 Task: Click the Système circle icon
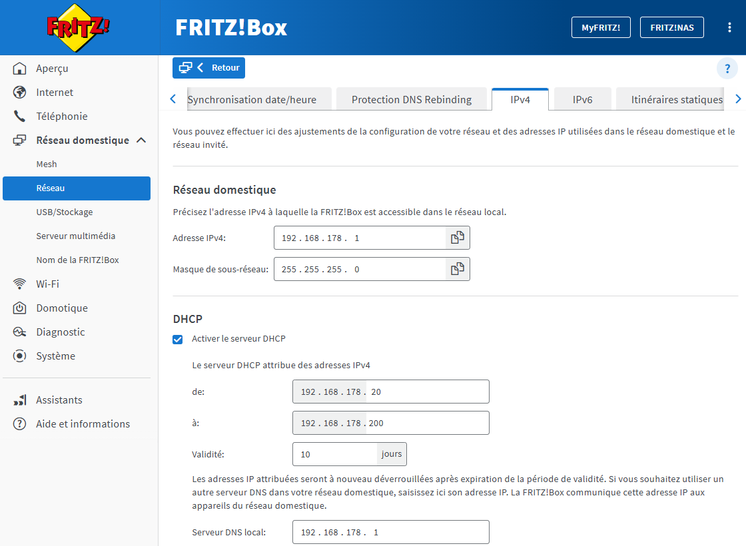click(19, 356)
